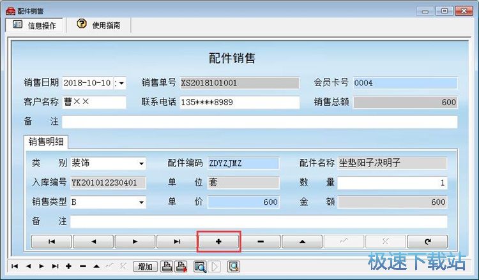
Task: Go to first order via bottom toolbar first-record icon
Action: click(14, 266)
